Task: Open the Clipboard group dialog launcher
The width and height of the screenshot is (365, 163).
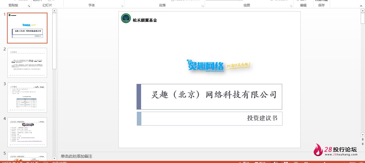Action: point(29,6)
